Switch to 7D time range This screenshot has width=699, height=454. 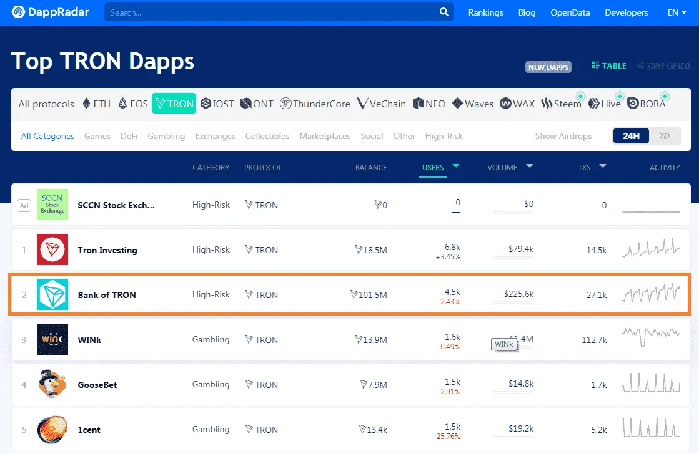coord(664,136)
